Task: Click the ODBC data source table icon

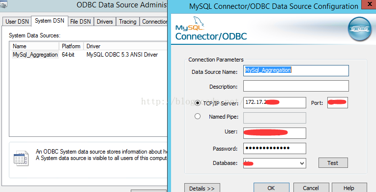Action: [21, 159]
